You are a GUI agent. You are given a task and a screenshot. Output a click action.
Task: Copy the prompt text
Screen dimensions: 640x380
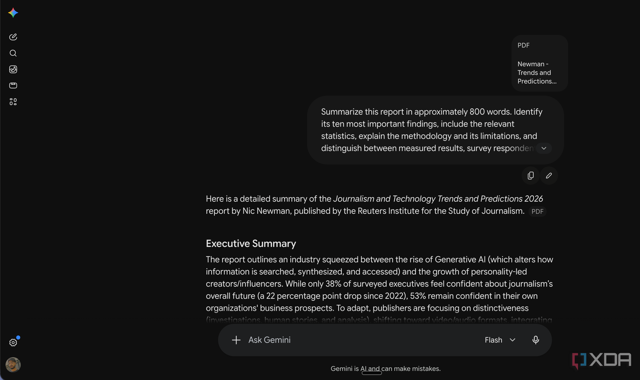pyautogui.click(x=531, y=175)
